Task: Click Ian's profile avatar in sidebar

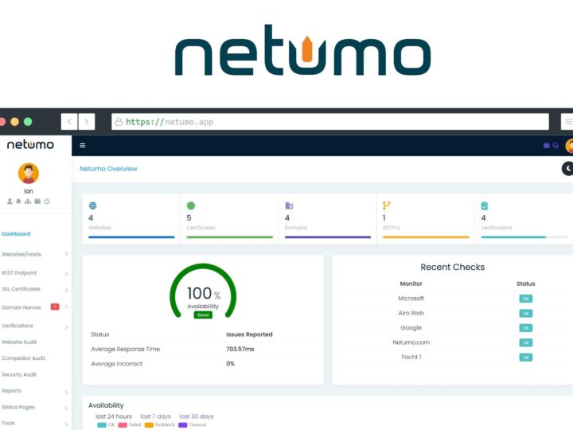Action: [29, 174]
